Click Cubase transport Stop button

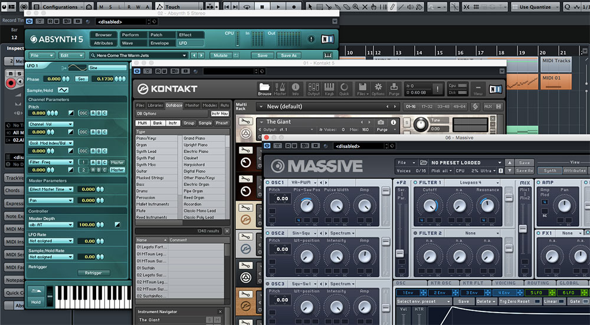(x=263, y=6)
